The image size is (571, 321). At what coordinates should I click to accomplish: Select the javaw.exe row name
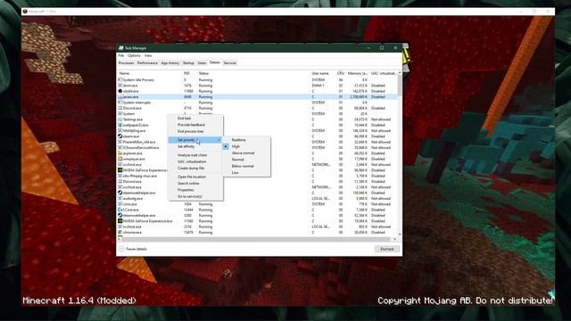pyautogui.click(x=131, y=97)
